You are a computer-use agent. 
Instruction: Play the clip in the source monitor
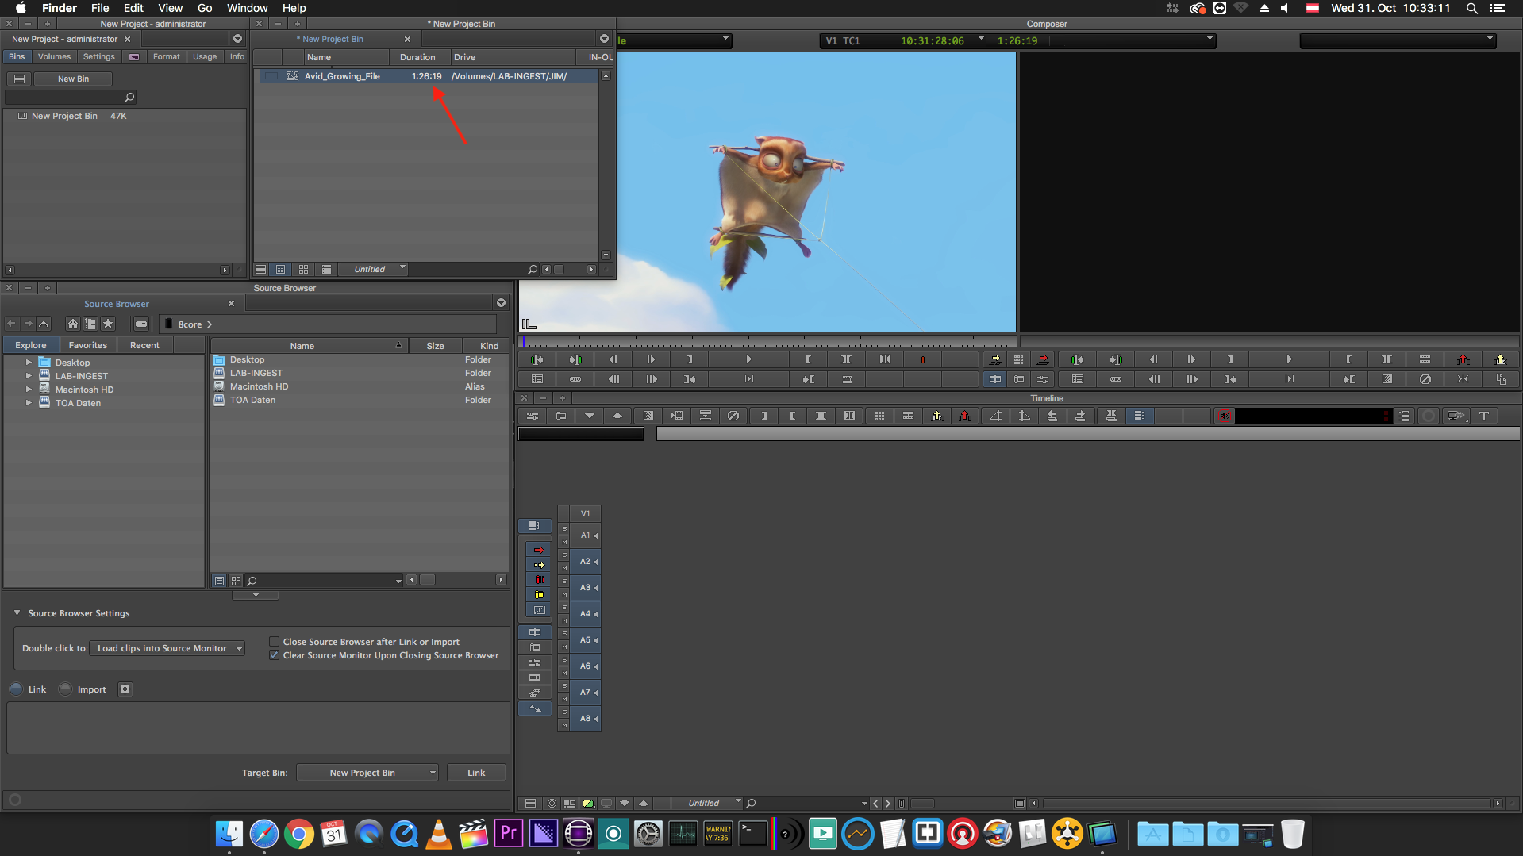(748, 359)
